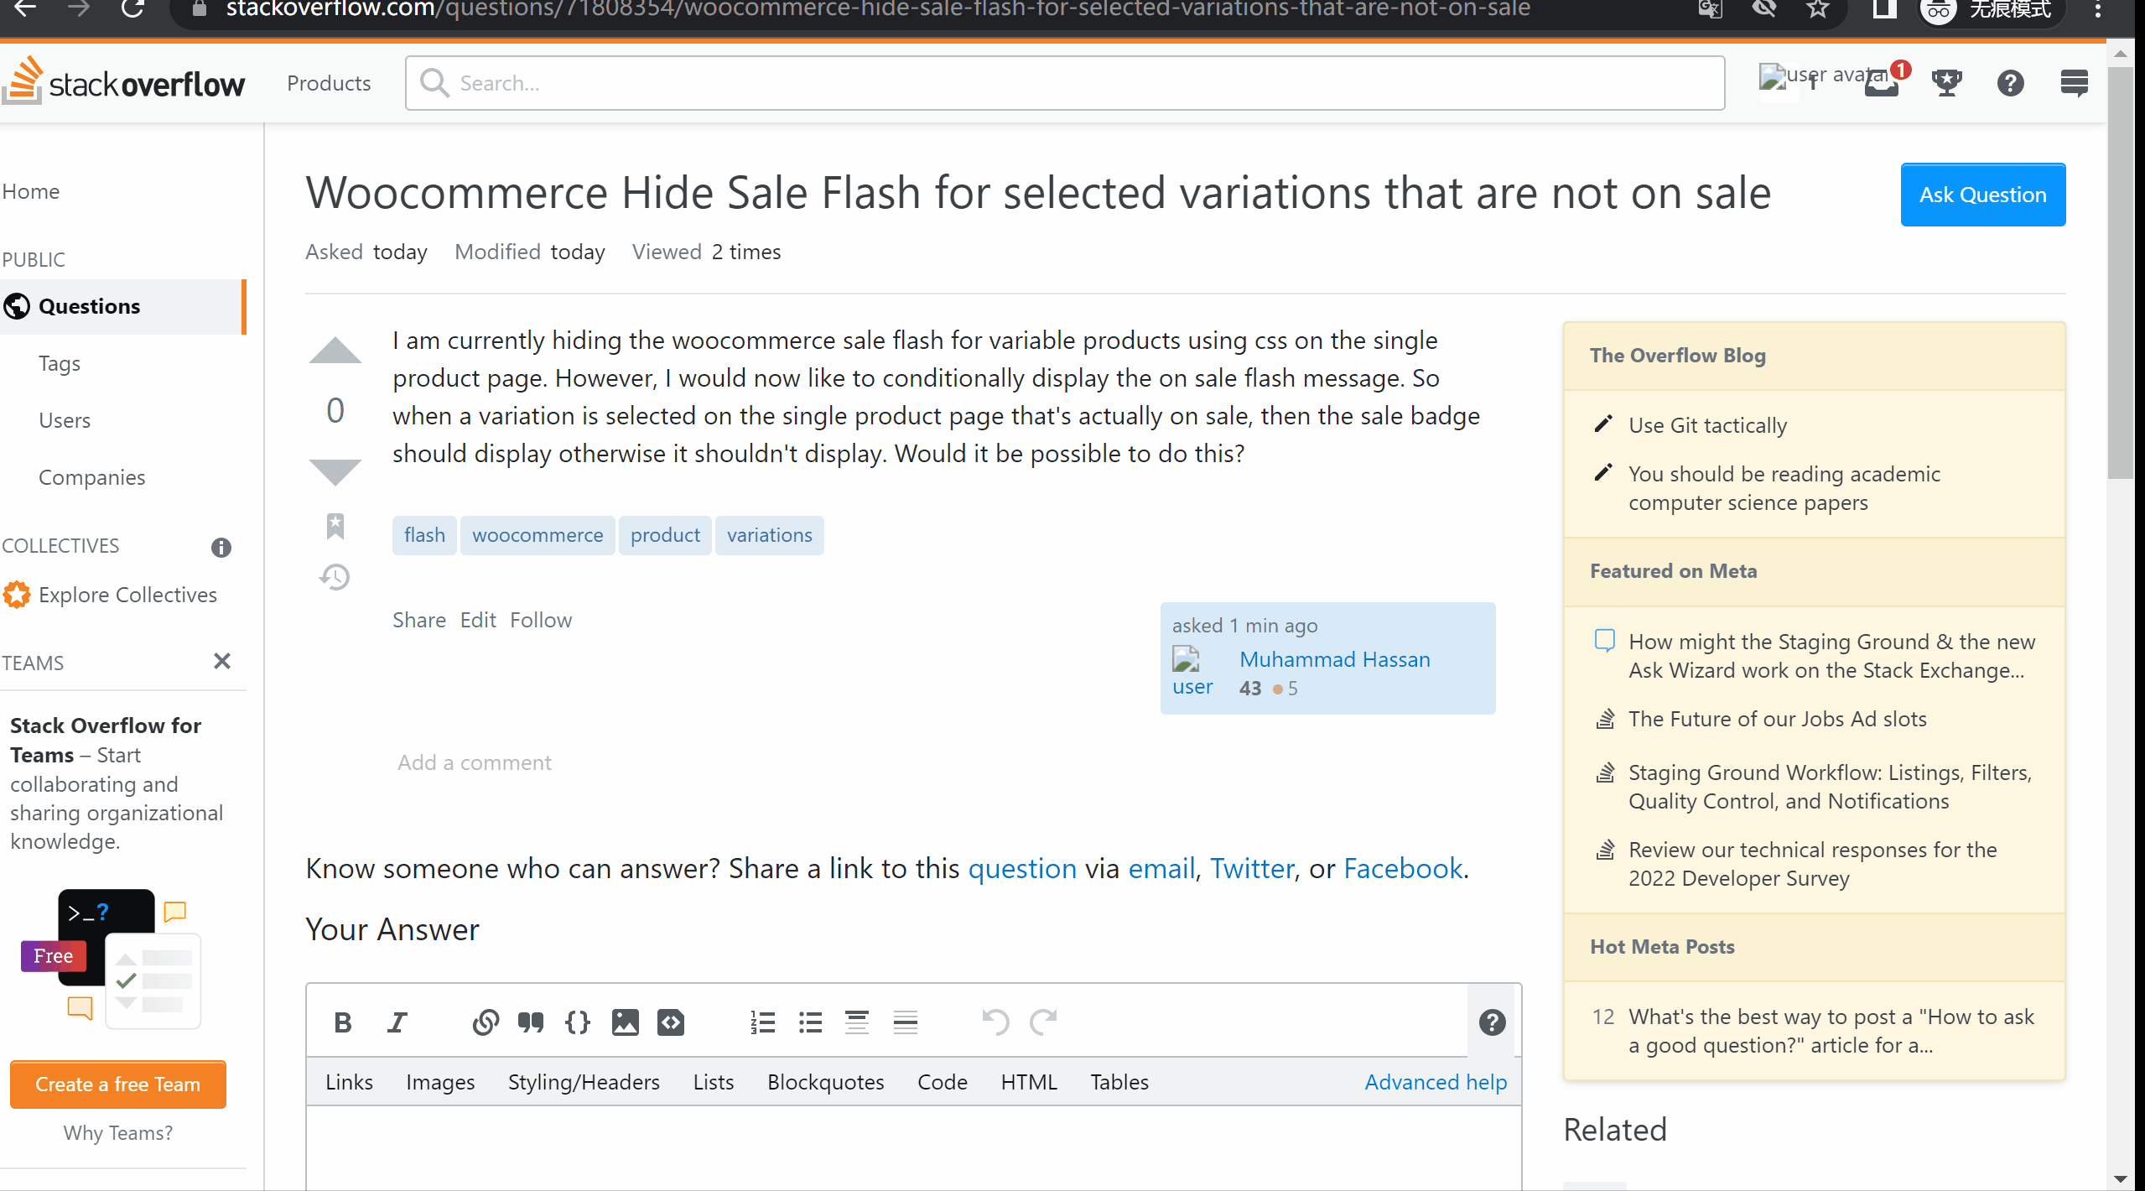
Task: Expand the Stack Exchange sites menu
Action: point(2074,83)
